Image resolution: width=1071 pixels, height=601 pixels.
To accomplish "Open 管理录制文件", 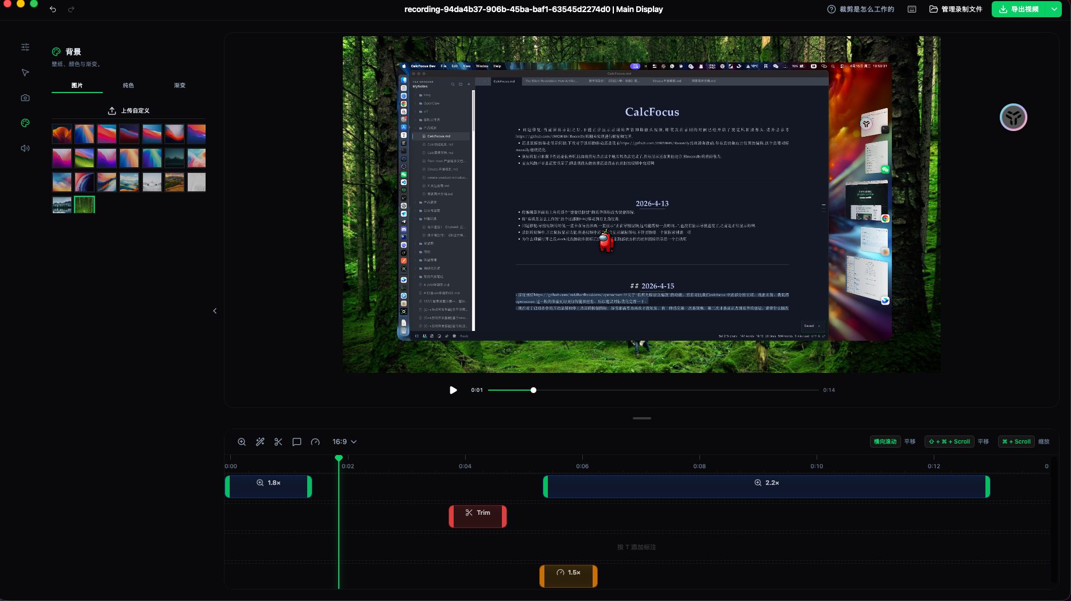I will click(956, 9).
